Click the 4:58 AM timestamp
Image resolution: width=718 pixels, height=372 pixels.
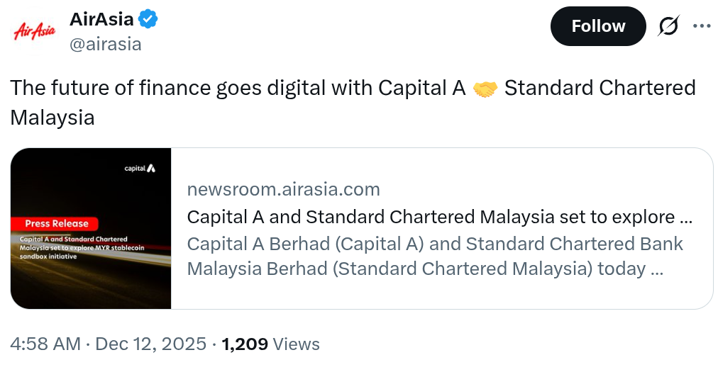[x=45, y=344]
